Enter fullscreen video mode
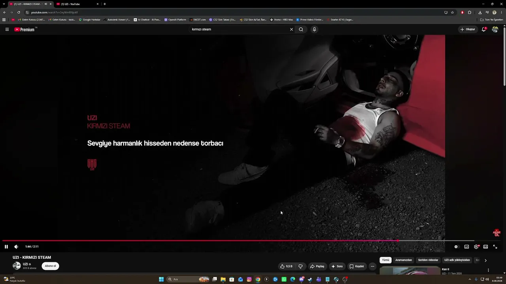 [x=495, y=247]
